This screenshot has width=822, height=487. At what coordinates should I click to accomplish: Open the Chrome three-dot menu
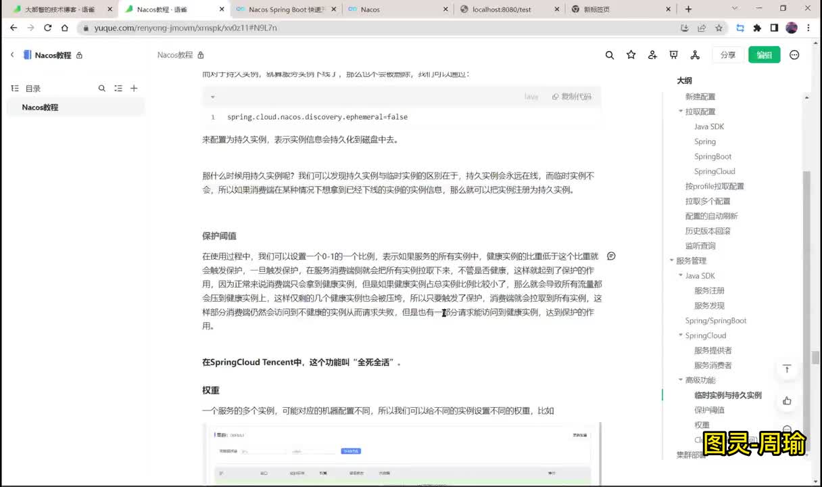809,28
